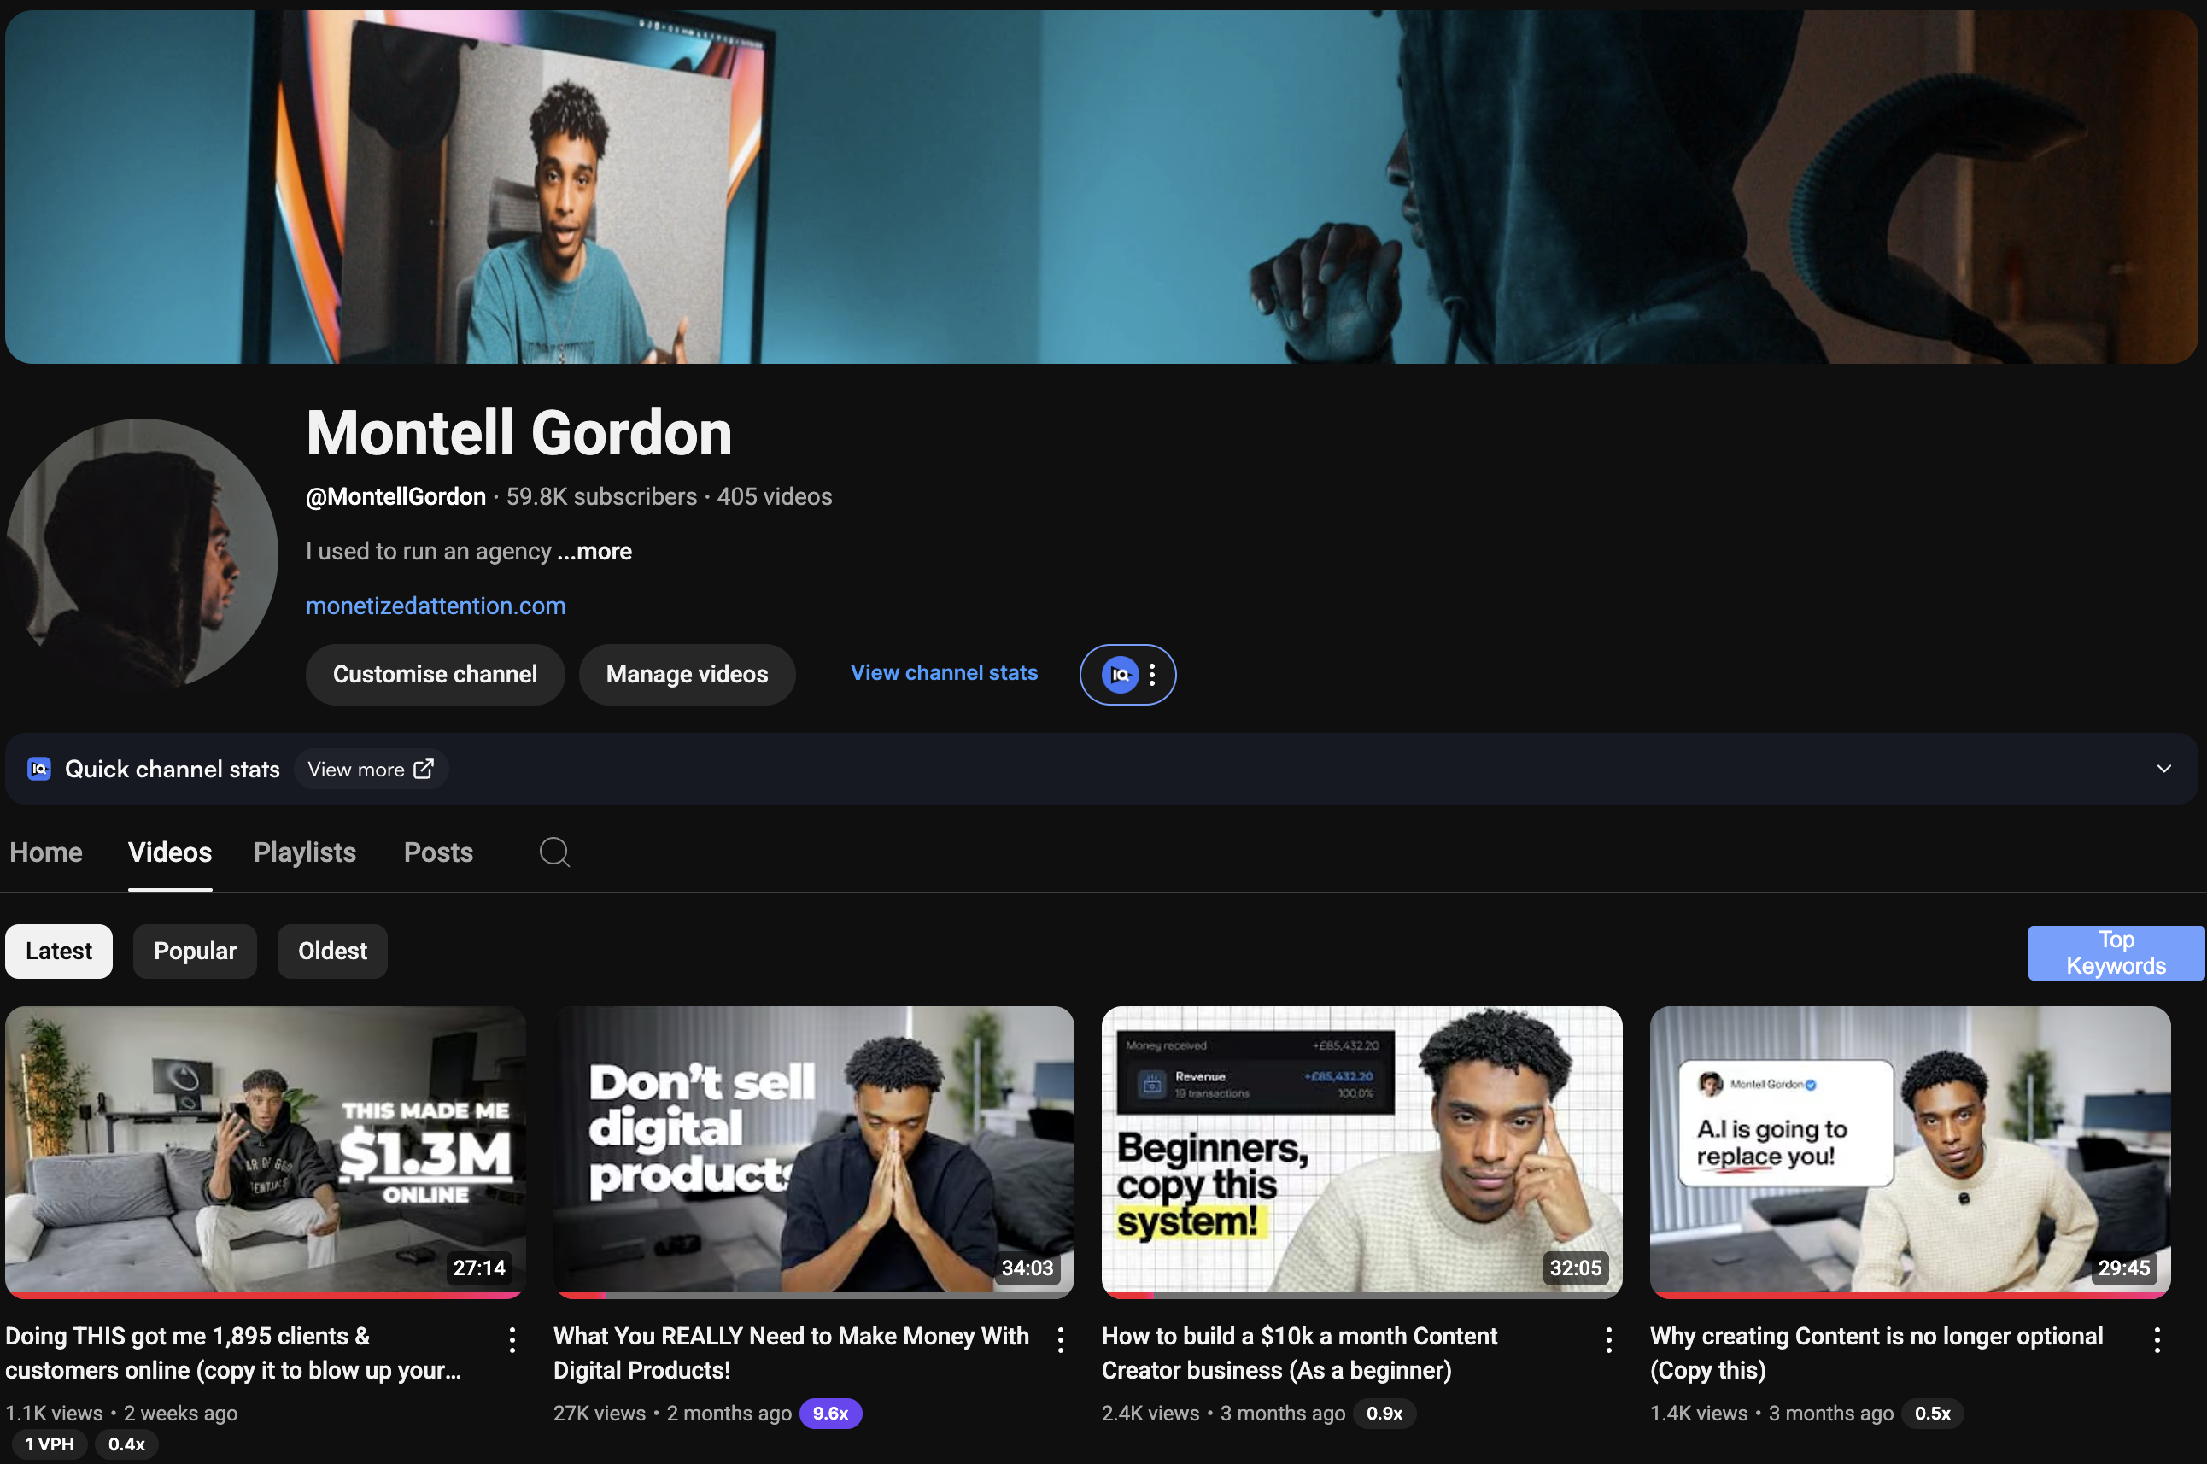The image size is (2207, 1464).
Task: Expand the Quick channel stats chevron
Action: coord(2163,769)
